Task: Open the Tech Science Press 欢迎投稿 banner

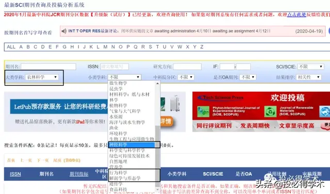Action: click(261, 112)
